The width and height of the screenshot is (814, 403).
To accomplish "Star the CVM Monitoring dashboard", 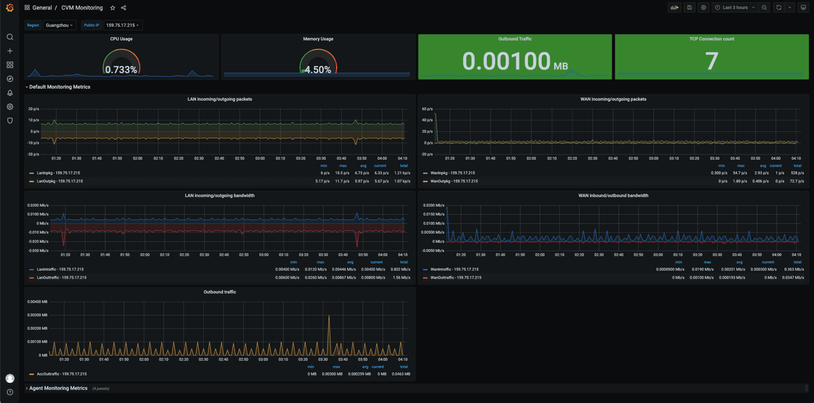I will tap(112, 7).
